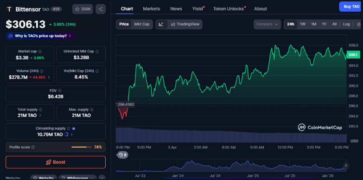The image size is (363, 180).
Task: Open "Why is TAO's price up today?"
Action: 40,36
